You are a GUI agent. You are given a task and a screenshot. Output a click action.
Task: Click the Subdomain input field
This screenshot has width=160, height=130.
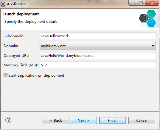tap(98, 36)
